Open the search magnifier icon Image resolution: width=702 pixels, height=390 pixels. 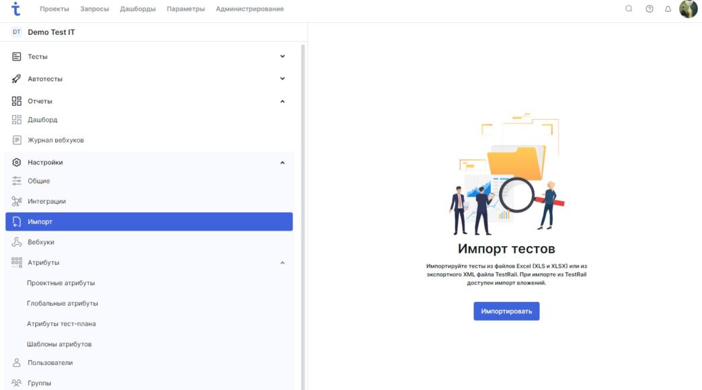[x=629, y=9]
